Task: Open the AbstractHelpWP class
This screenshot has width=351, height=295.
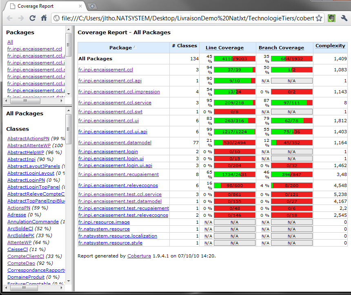Action: coord(26,152)
